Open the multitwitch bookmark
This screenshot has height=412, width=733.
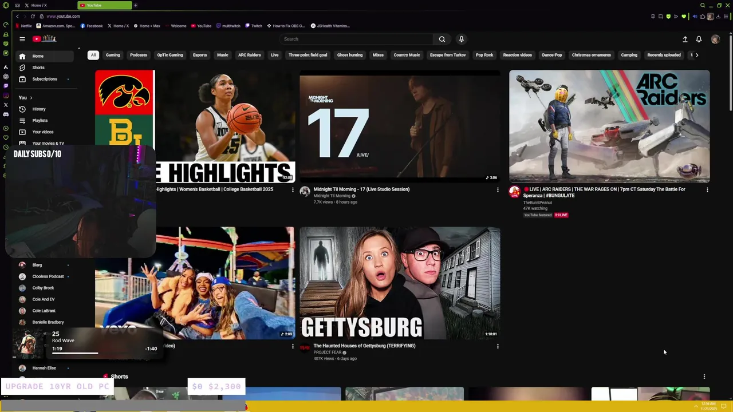click(228, 26)
